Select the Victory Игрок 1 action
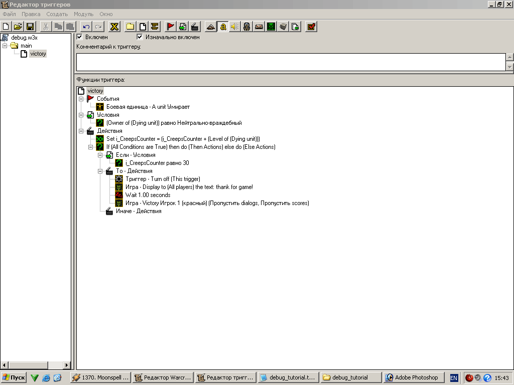Viewport: 514px width, 385px height. [217, 203]
